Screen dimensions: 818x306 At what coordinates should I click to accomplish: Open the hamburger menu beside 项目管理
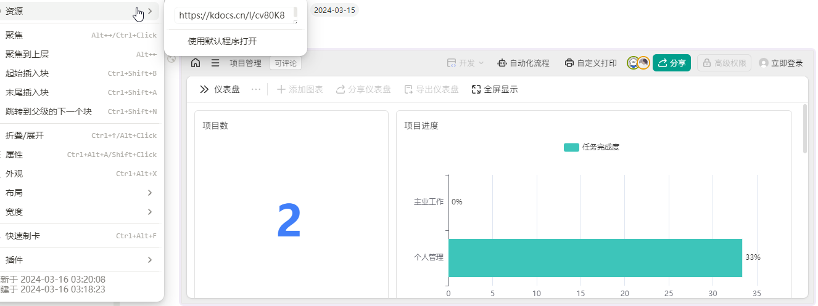pos(215,63)
